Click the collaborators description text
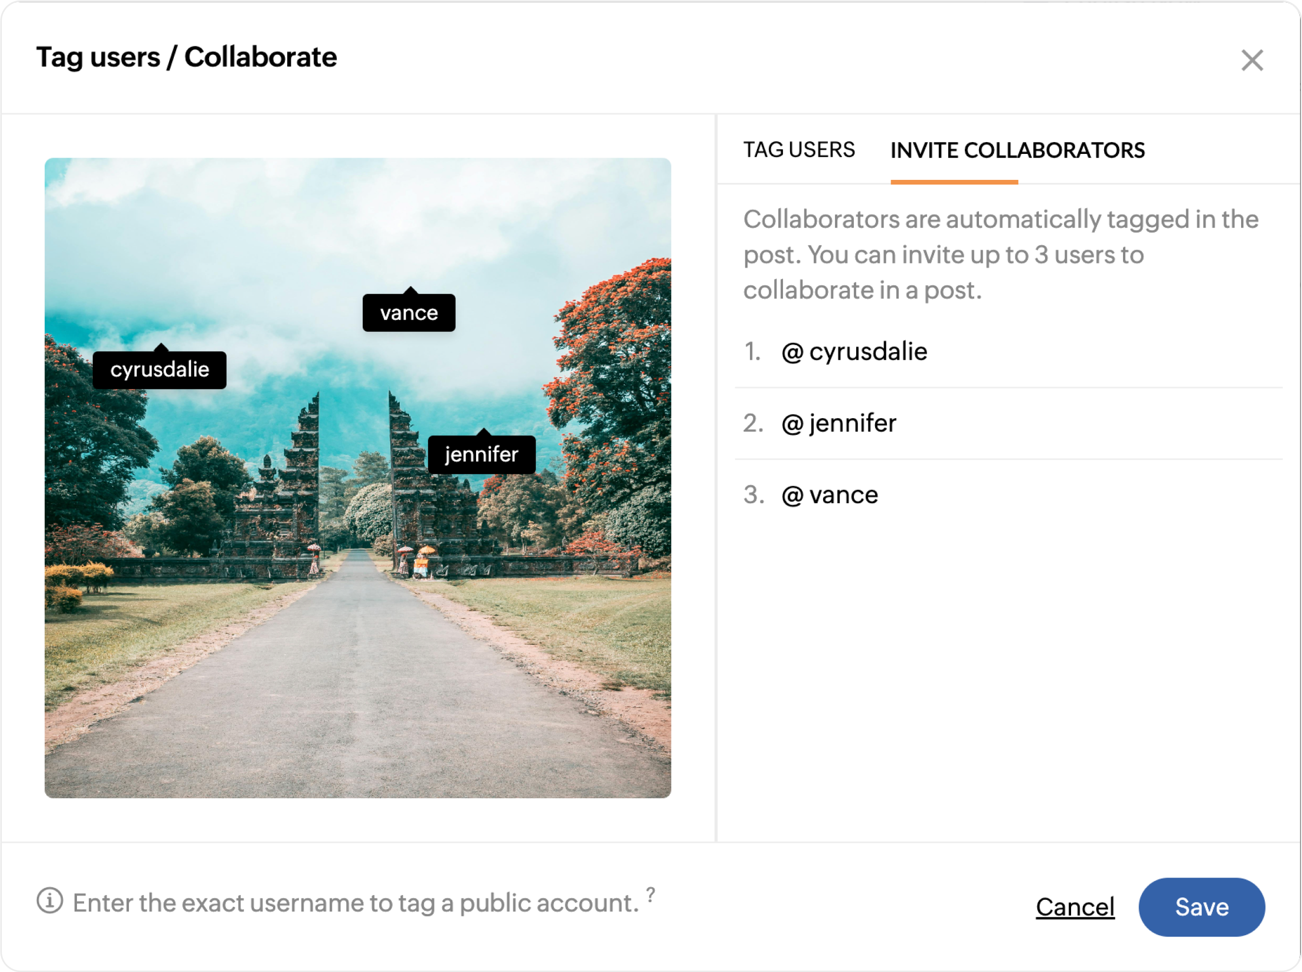The width and height of the screenshot is (1302, 972). 1001,254
